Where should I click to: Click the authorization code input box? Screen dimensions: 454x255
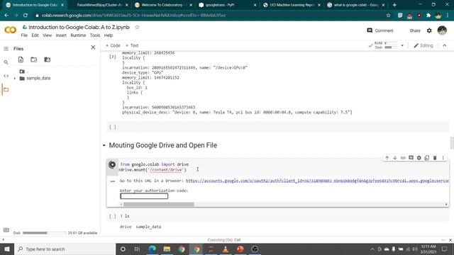point(144,196)
